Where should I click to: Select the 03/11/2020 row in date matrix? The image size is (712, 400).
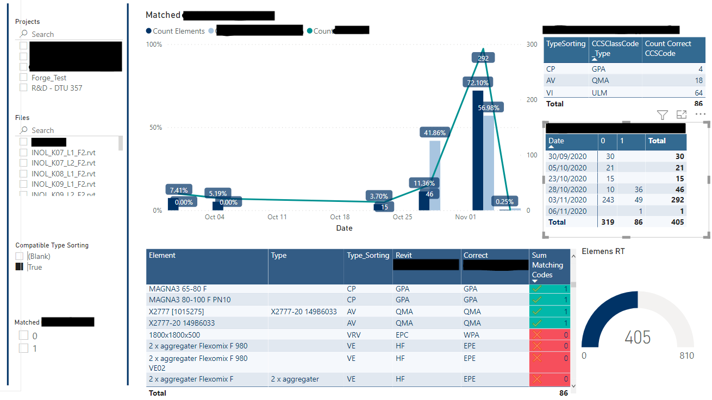click(x=568, y=200)
